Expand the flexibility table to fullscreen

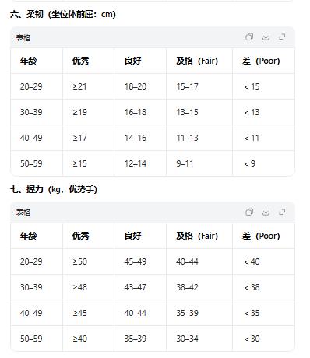point(282,37)
